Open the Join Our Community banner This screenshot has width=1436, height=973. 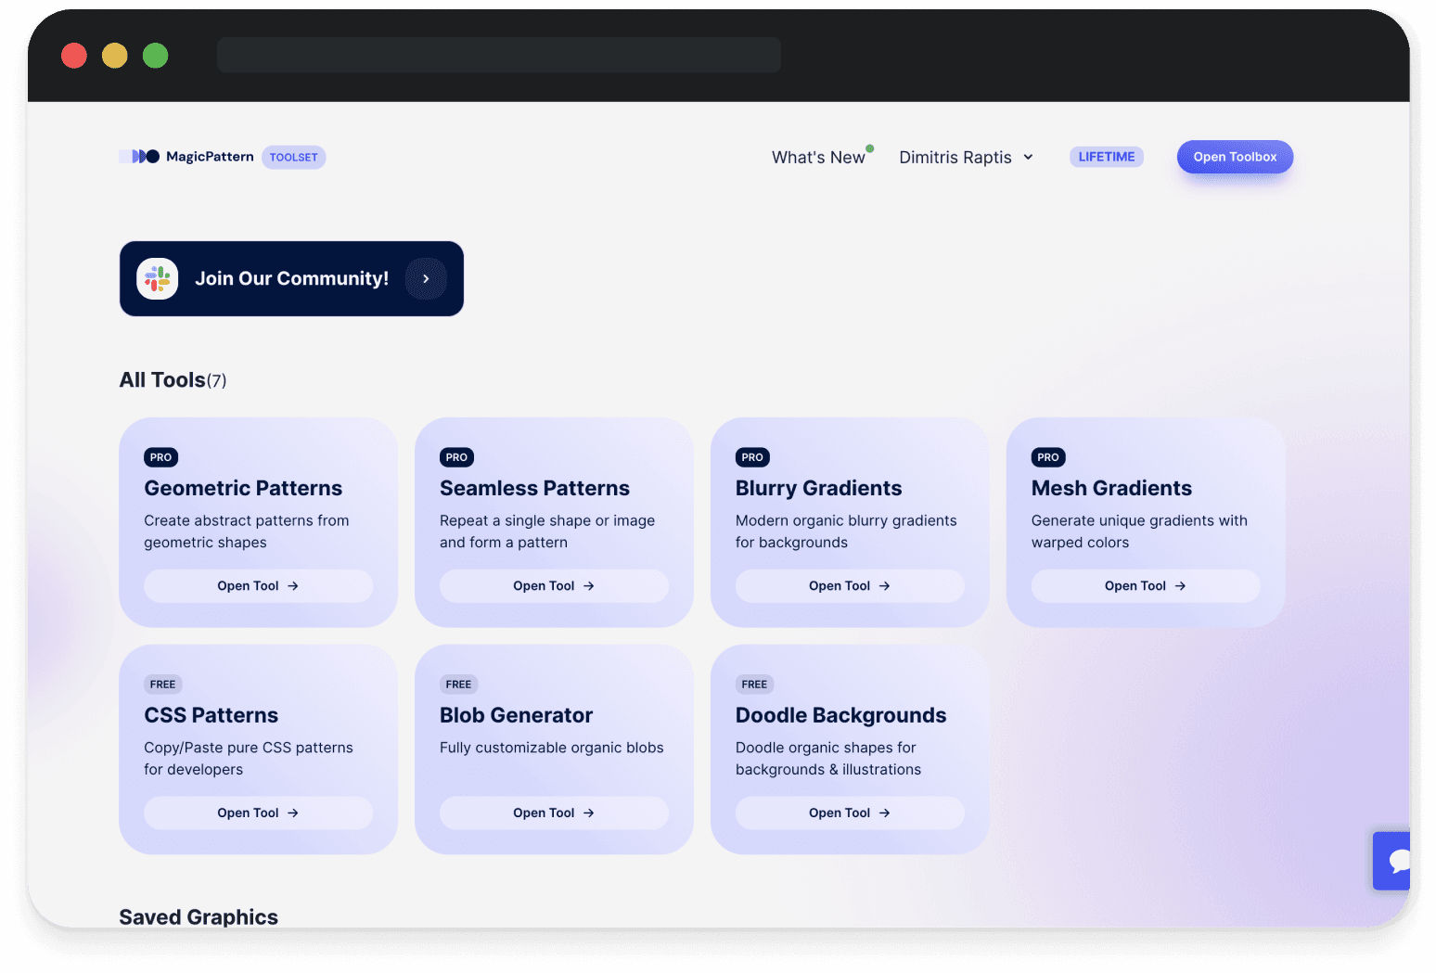pos(291,278)
